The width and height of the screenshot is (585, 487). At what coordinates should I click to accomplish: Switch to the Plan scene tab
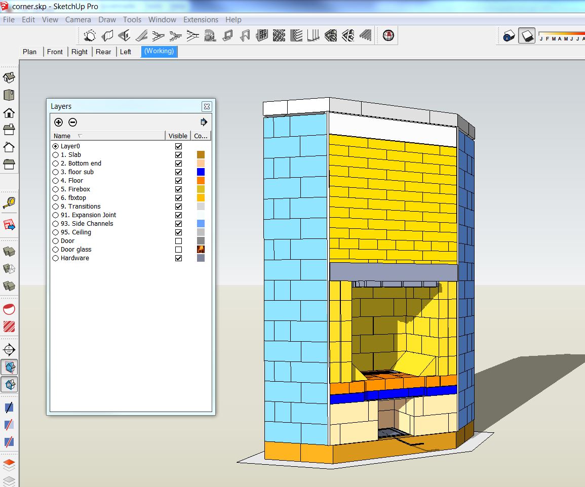(30, 52)
